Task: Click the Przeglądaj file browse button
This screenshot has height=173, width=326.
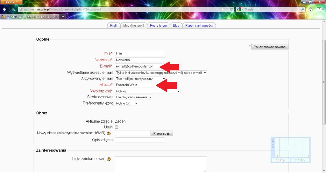Action: tap(162, 134)
